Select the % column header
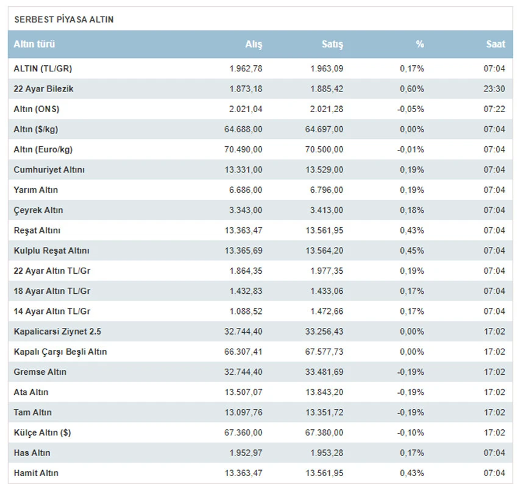Screen dimensions: 518x484 (x=419, y=44)
